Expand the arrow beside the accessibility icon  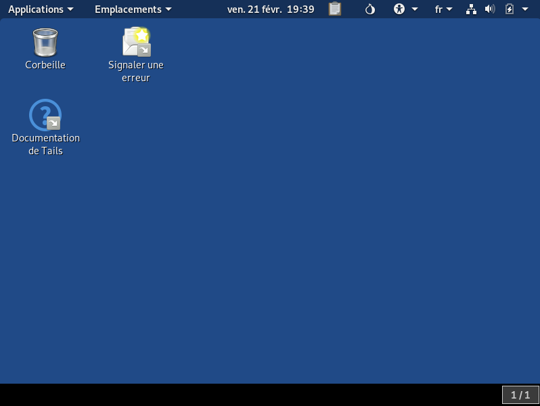(415, 9)
